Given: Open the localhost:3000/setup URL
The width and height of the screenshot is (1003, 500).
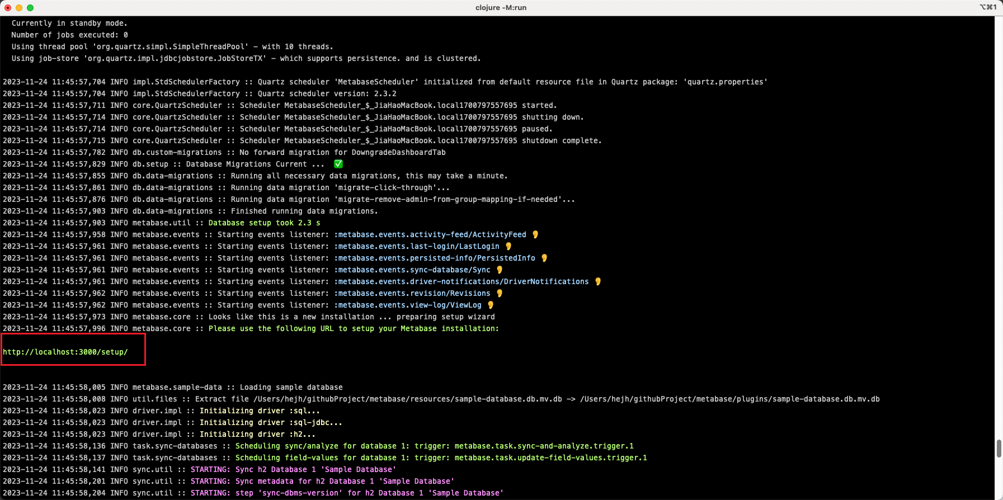Looking at the screenshot, I should (65, 352).
